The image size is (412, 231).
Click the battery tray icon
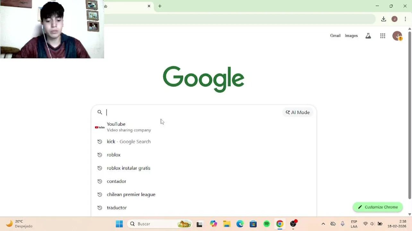pyautogui.click(x=380, y=224)
